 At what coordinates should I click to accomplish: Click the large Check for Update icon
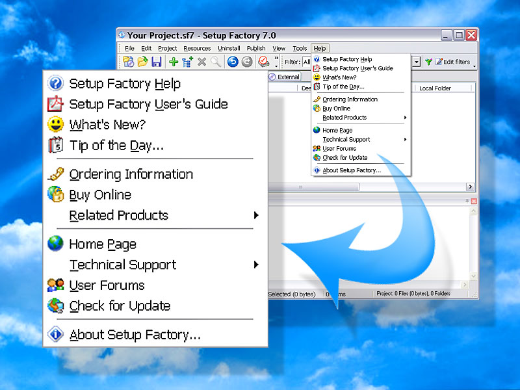pos(55,305)
